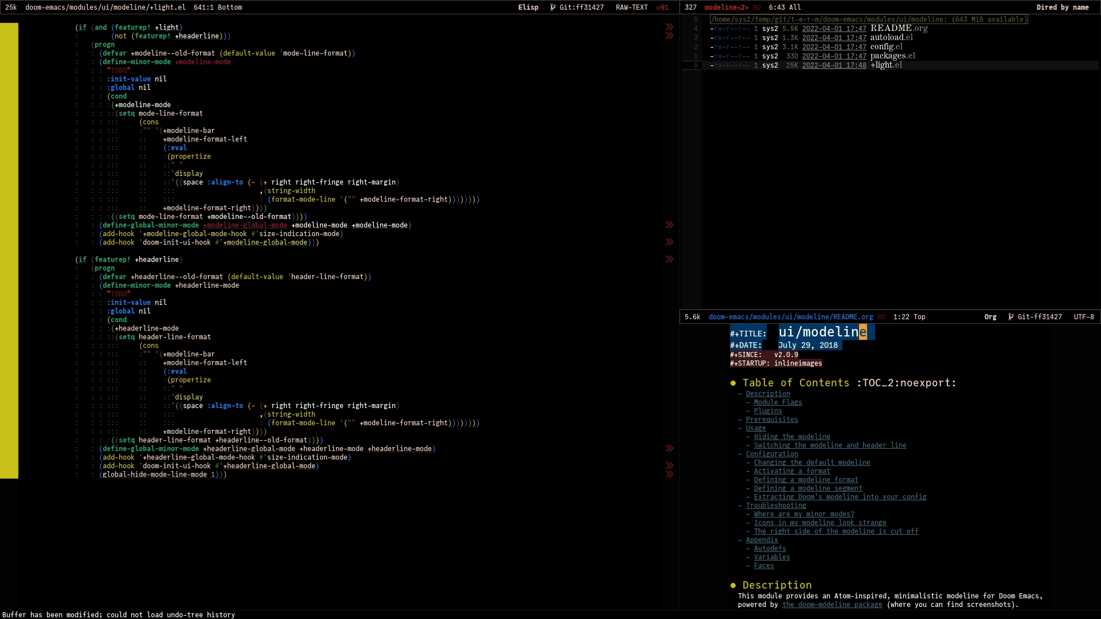Collapse the Table of Contents heading
This screenshot has height=619, width=1101.
[x=795, y=383]
